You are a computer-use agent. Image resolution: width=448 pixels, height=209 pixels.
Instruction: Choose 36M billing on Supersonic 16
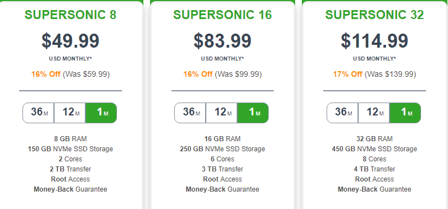point(191,113)
